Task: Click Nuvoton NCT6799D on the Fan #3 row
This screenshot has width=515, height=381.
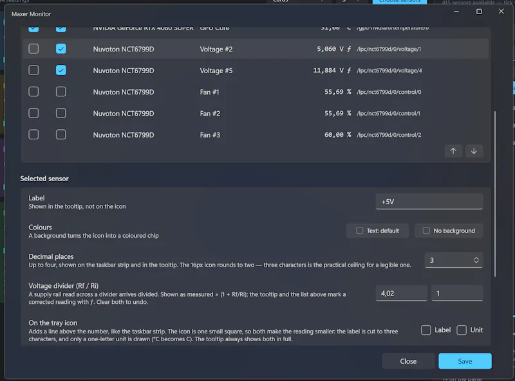Action: [124, 135]
